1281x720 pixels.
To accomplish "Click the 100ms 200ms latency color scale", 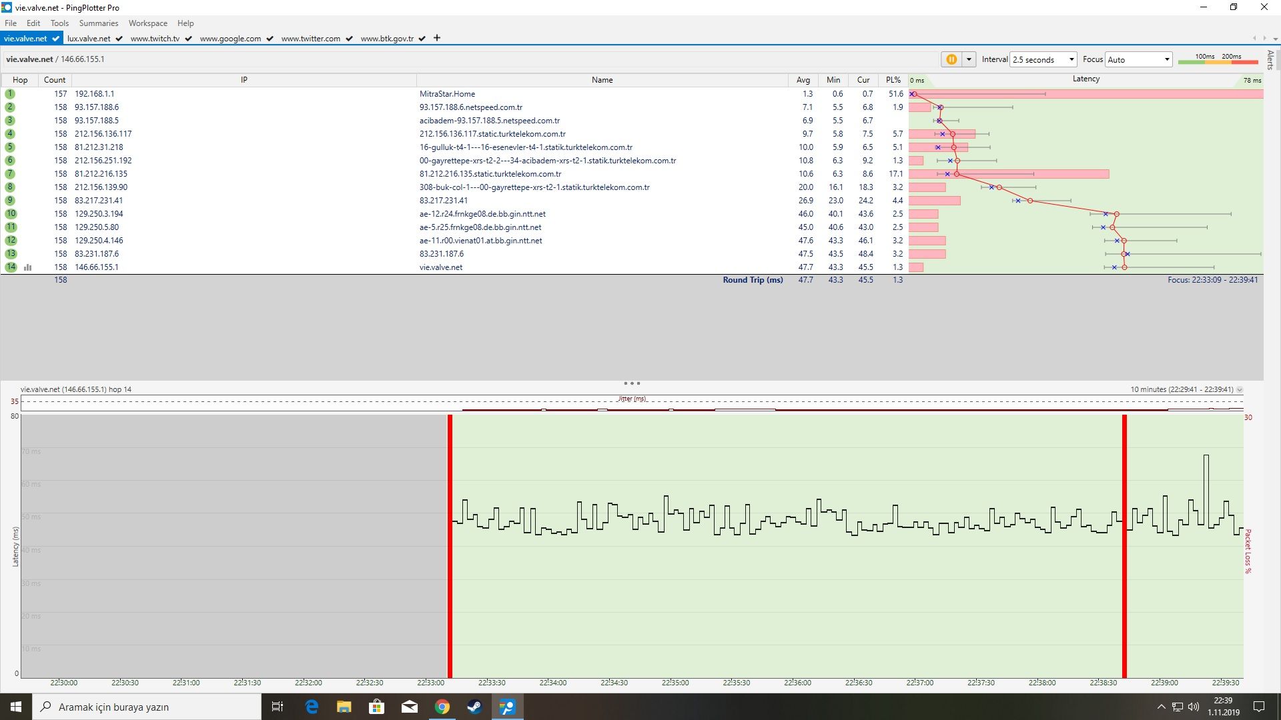I will (1218, 59).
